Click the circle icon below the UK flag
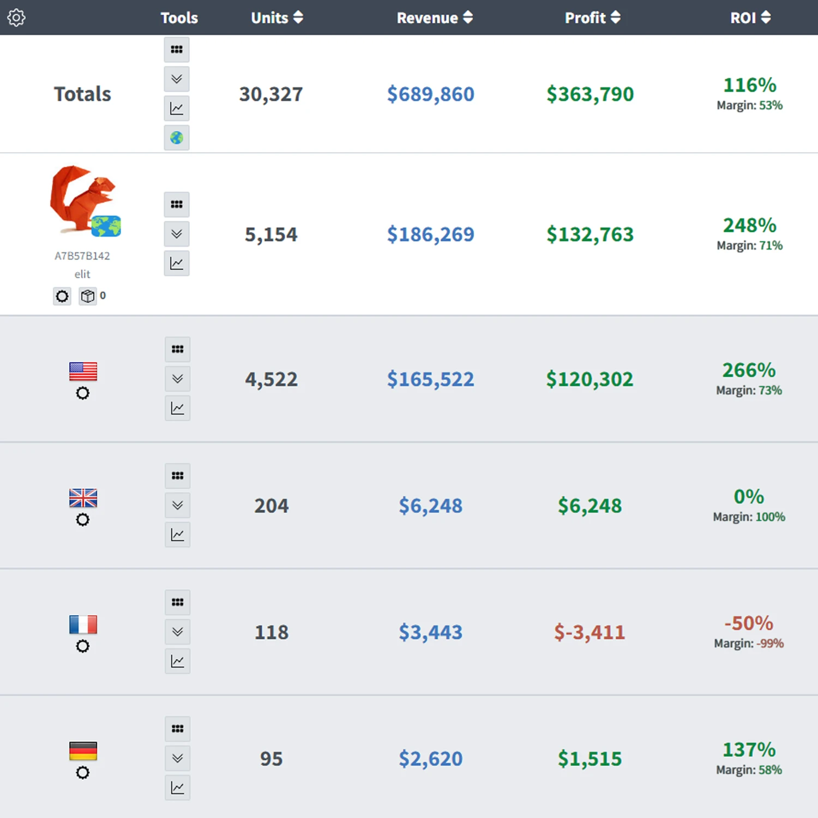818x818 pixels. click(82, 520)
